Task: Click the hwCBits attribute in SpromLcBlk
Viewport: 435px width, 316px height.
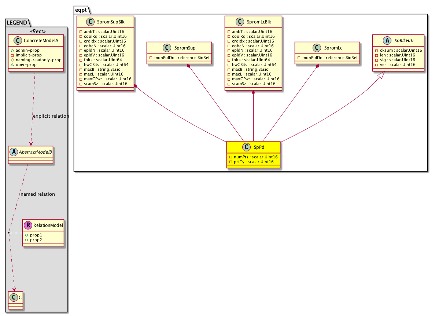Action: [x=254, y=65]
